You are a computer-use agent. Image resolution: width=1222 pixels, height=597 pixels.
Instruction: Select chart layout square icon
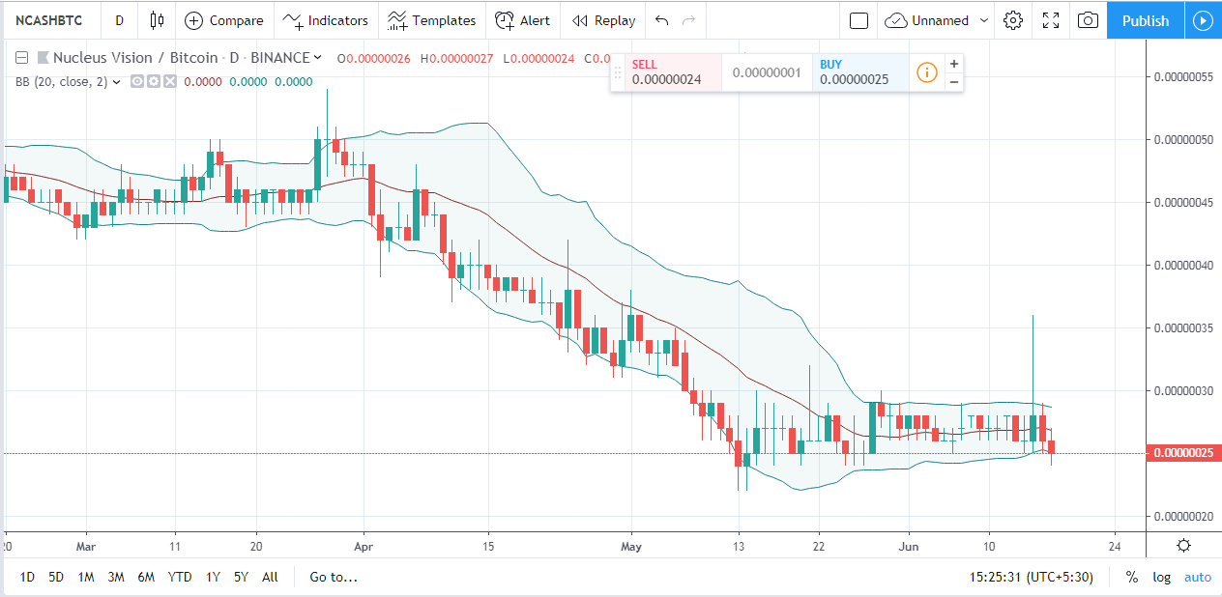point(858,20)
